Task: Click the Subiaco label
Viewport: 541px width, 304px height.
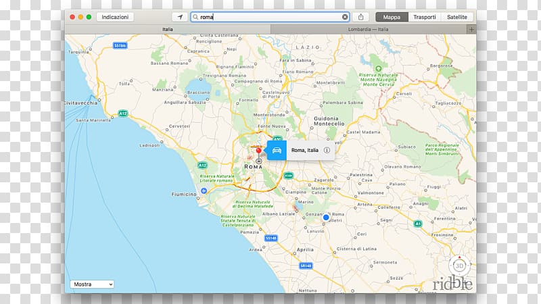Action: (x=406, y=147)
